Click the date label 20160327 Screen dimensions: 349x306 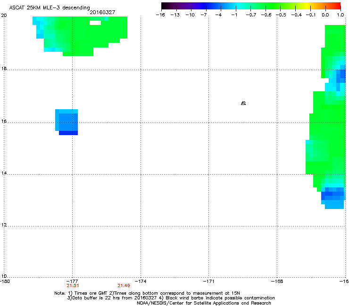coord(102,12)
